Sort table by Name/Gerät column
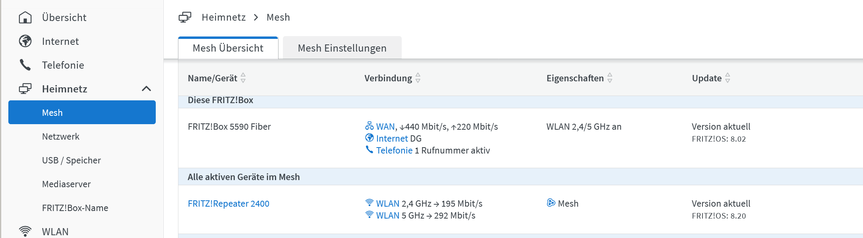This screenshot has width=863, height=238. [x=243, y=78]
